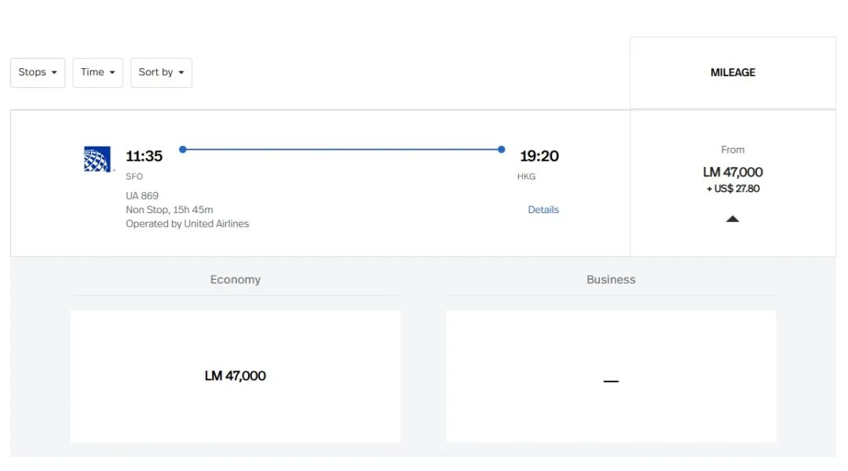Select the Business cabin header
The image size is (848, 471).
tap(611, 280)
